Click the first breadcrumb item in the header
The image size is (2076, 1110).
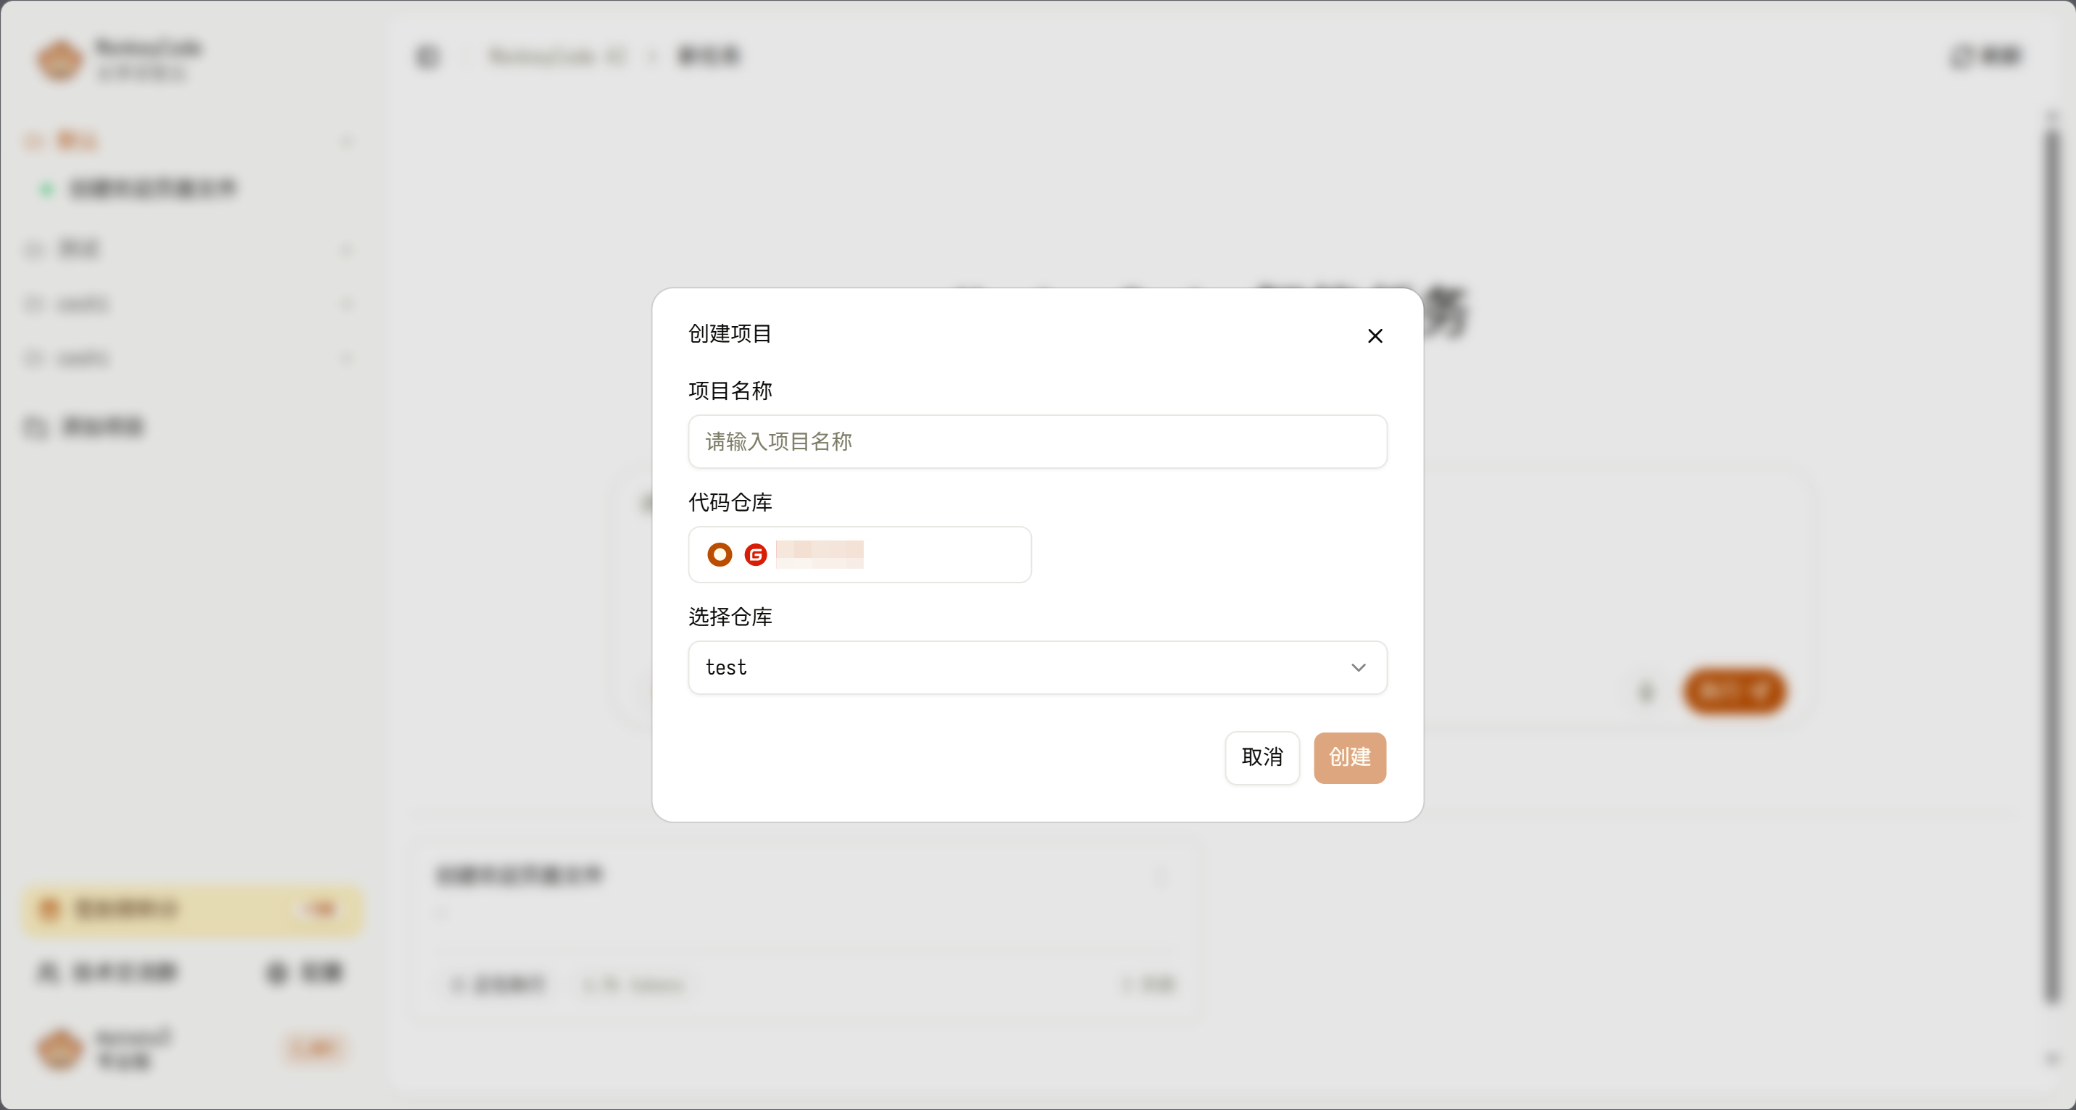(x=556, y=57)
